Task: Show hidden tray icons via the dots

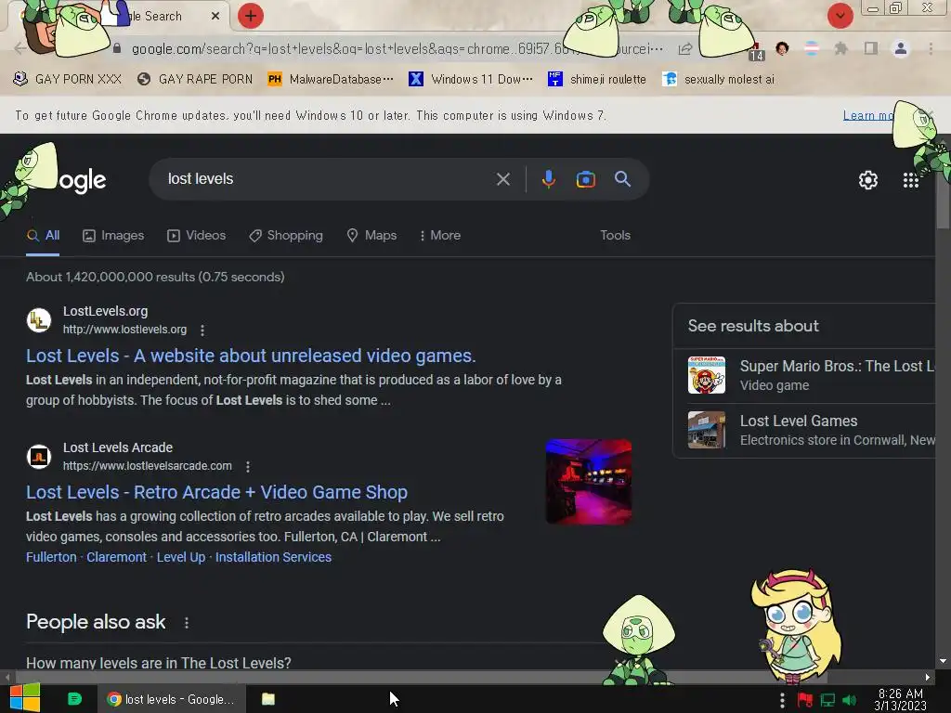Action: (x=782, y=700)
